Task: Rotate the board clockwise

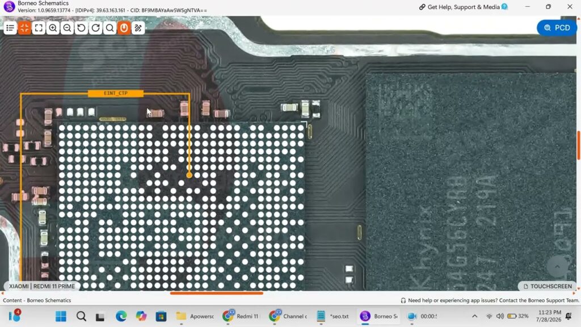Action: [95, 28]
